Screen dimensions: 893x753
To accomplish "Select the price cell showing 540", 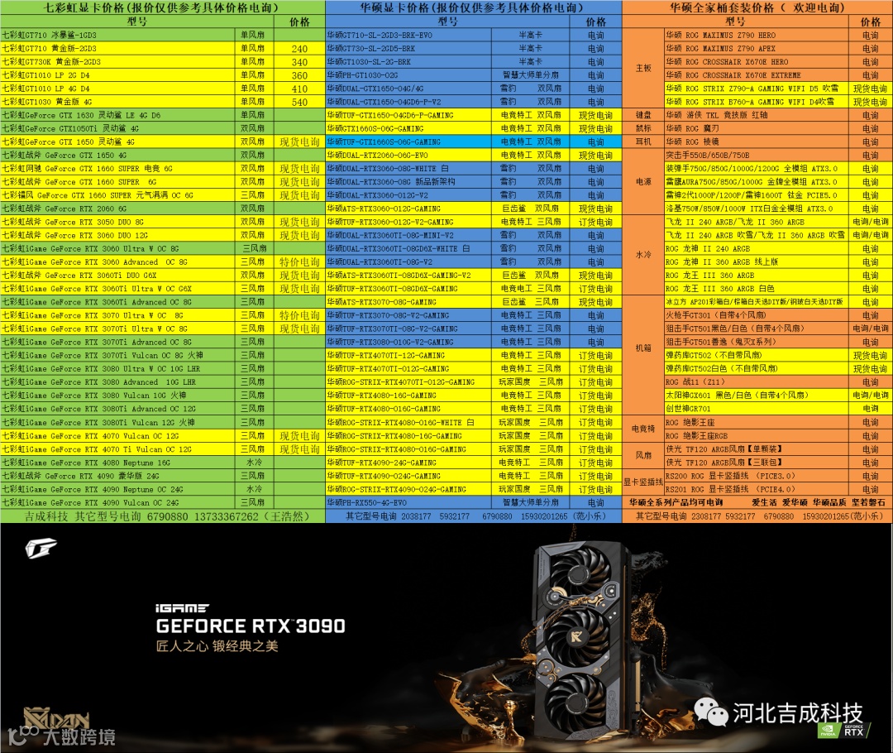I will pos(299,102).
